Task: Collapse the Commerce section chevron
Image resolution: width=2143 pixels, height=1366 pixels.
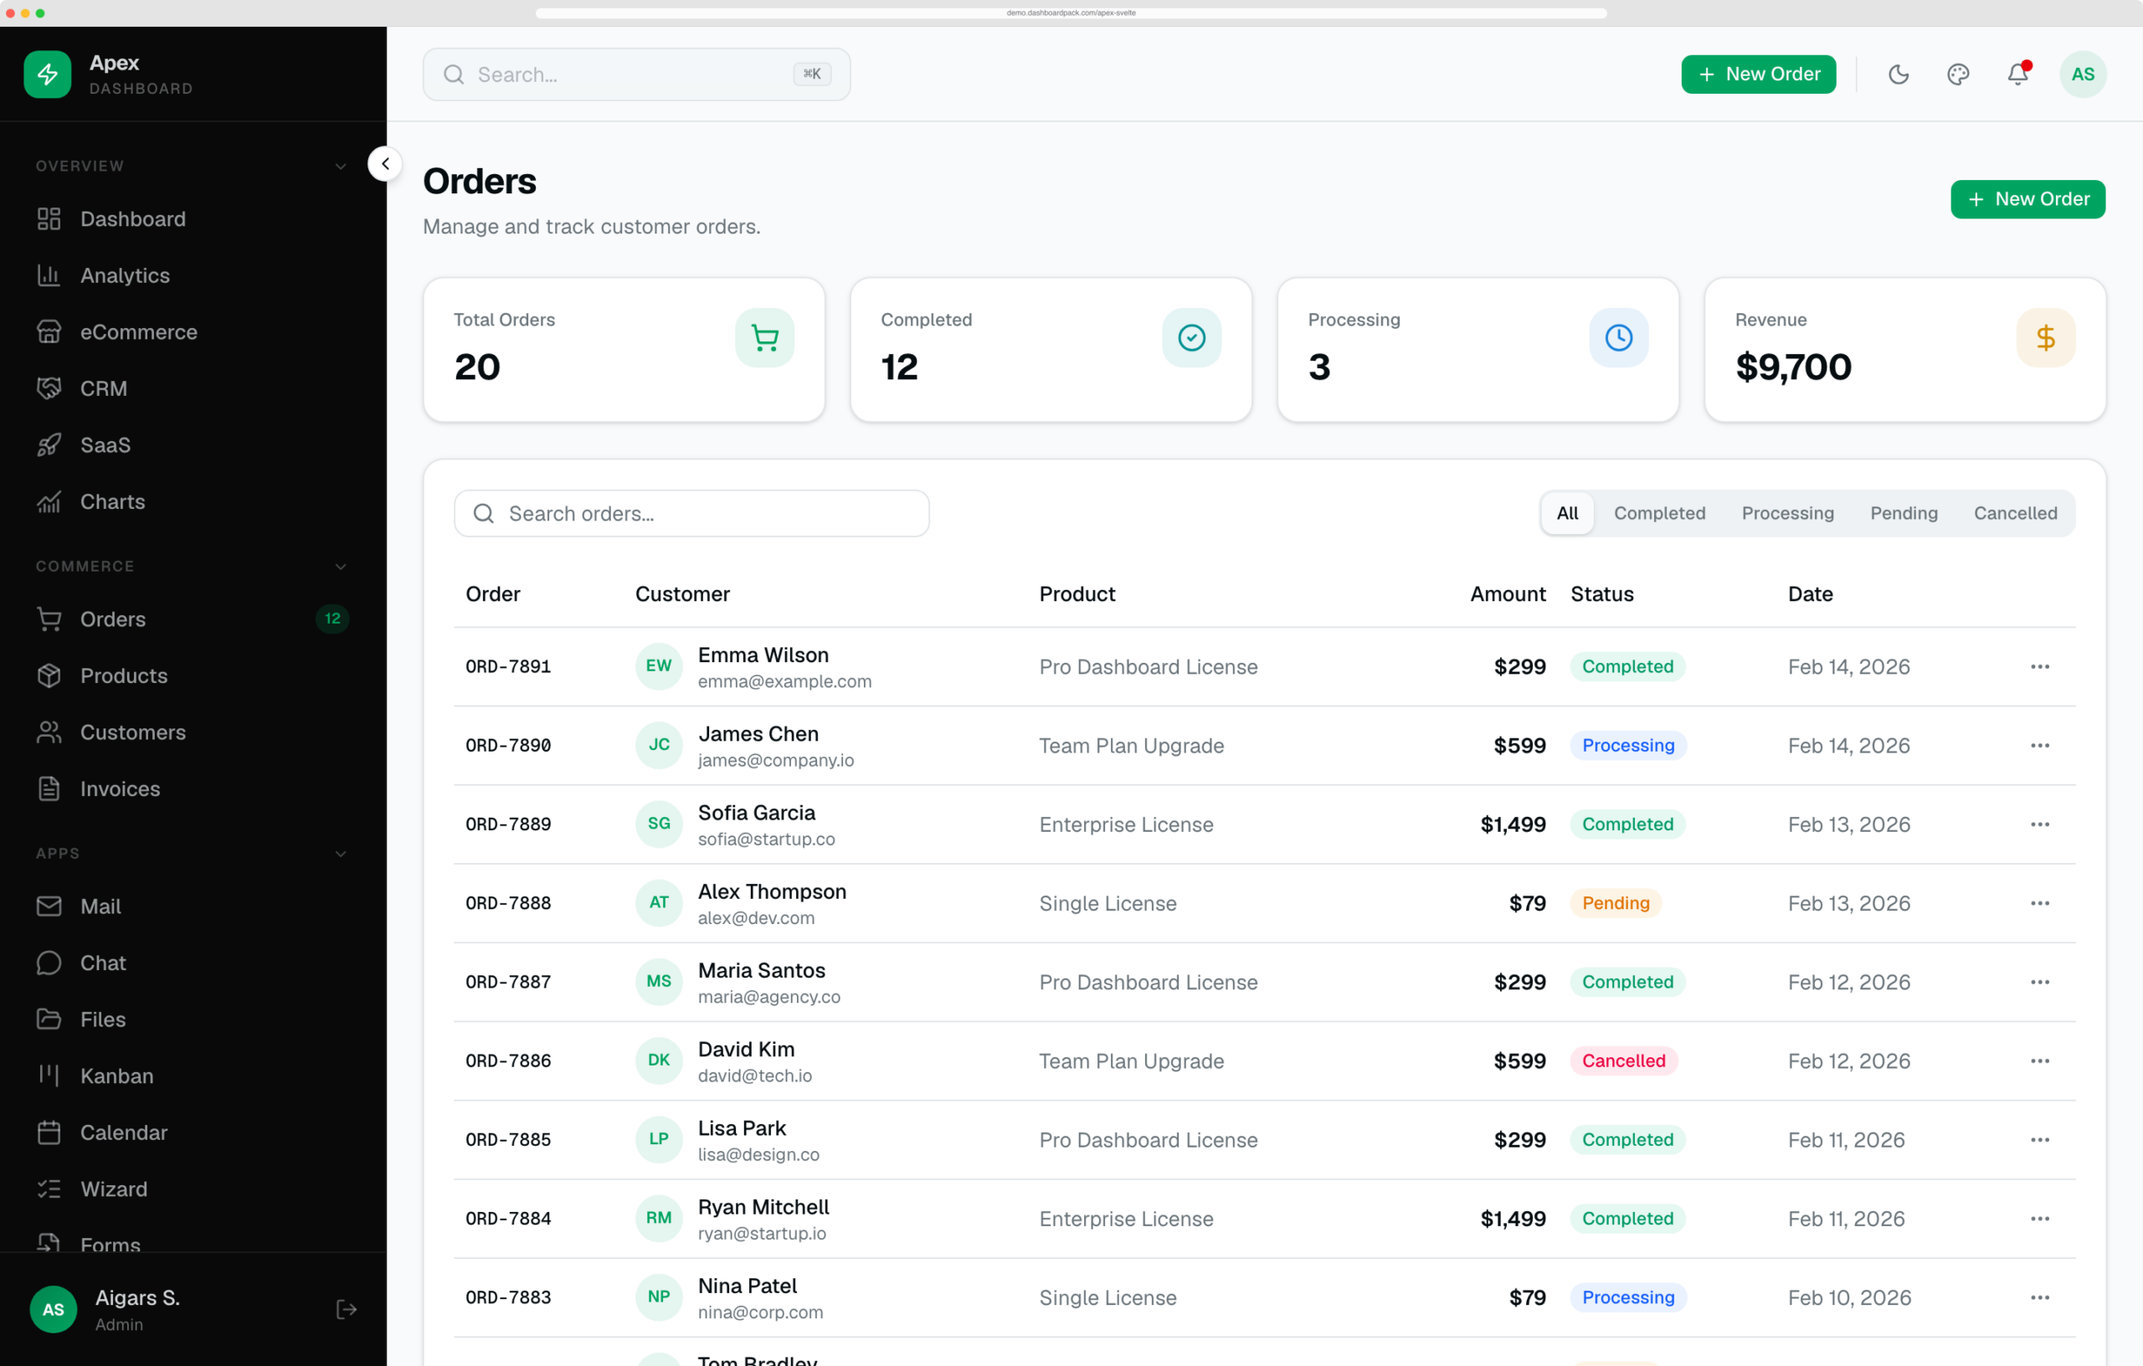Action: click(341, 567)
